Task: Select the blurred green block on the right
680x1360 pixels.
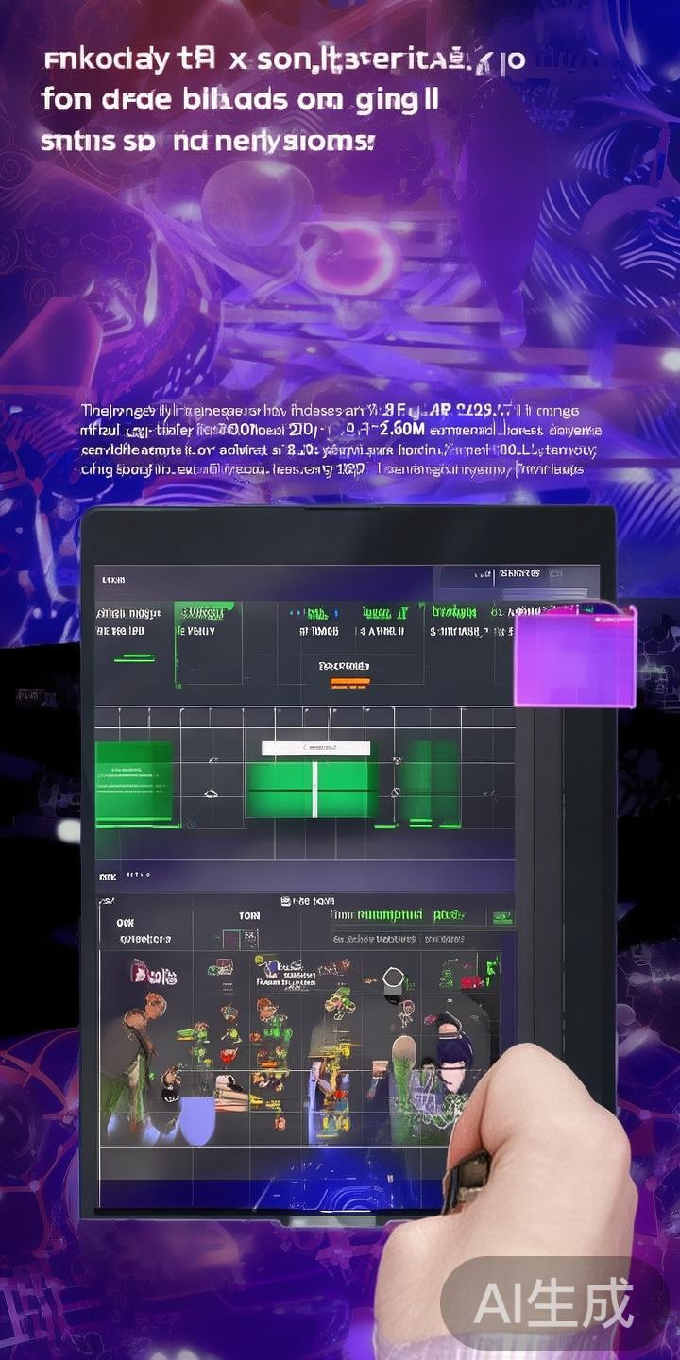Action: coord(429,782)
